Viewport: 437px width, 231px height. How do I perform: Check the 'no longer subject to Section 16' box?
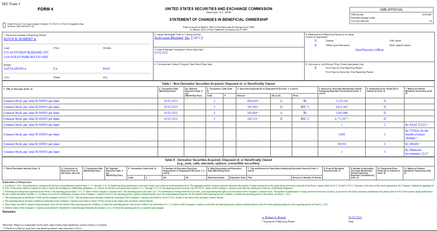(x=4, y=25)
